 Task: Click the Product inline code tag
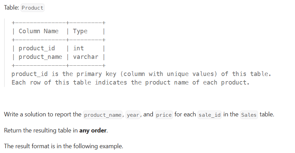point(33,8)
